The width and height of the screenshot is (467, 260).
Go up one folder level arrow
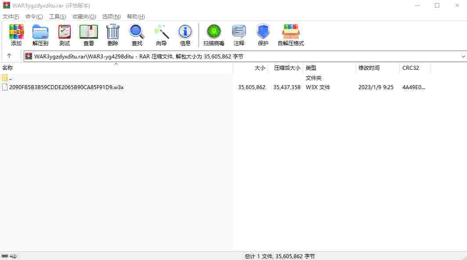[9, 56]
